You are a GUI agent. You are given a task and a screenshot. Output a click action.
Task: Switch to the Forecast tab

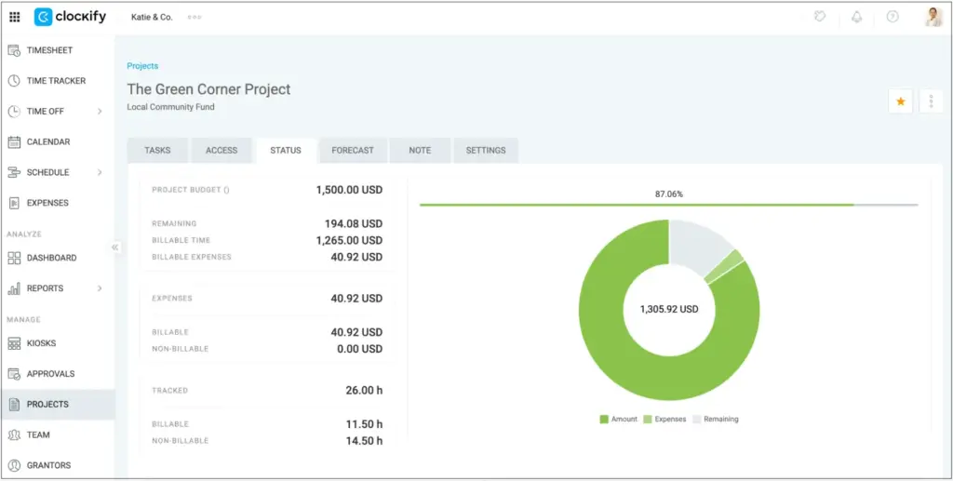(353, 151)
